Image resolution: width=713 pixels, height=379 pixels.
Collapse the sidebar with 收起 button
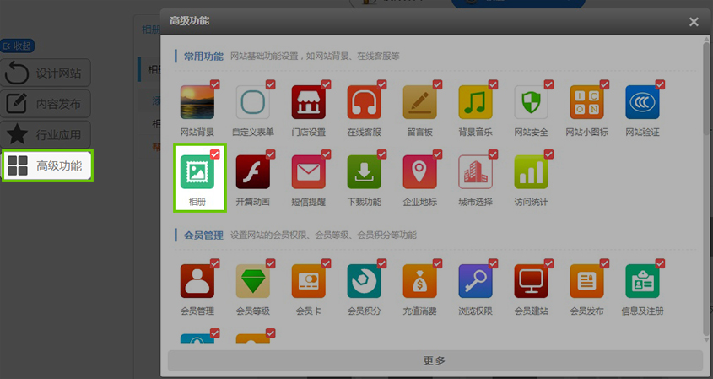click(x=18, y=46)
